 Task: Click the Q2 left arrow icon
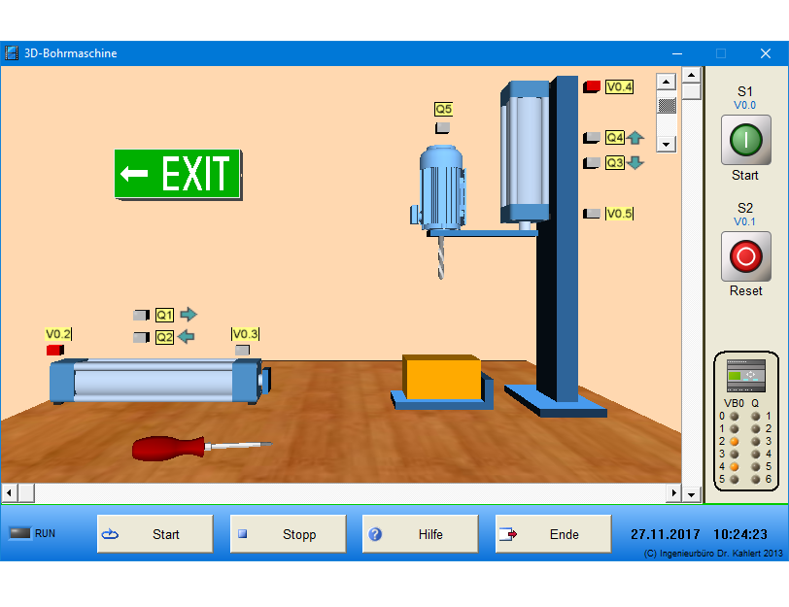187,336
